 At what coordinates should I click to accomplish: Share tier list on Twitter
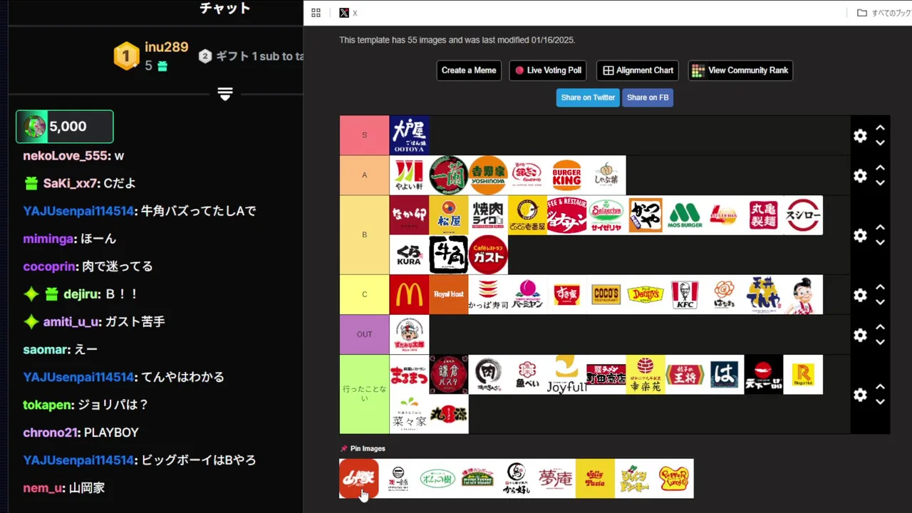pyautogui.click(x=588, y=98)
